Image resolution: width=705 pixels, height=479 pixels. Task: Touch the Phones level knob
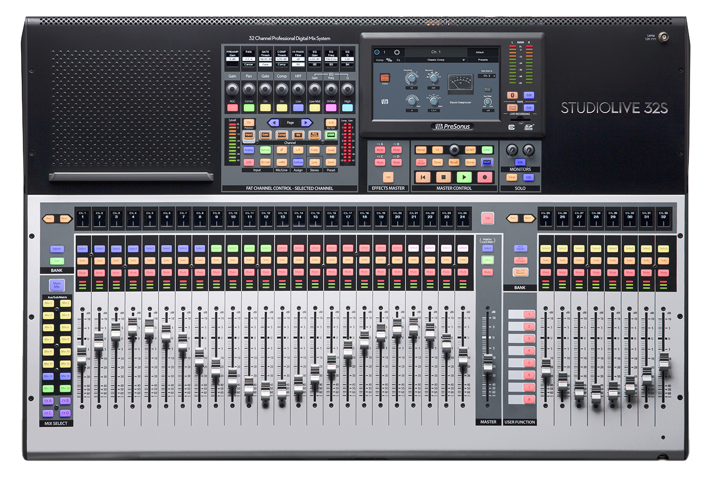tap(528, 150)
